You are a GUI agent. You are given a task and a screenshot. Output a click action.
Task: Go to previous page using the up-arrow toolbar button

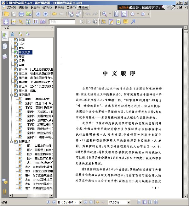click(x=38, y=14)
